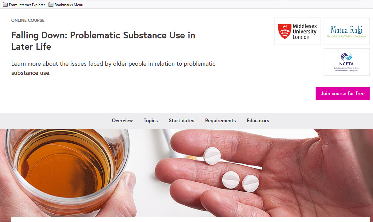This screenshot has width=373, height=222.
Task: Click the ONLINE COURSE label
Action: pos(28,20)
